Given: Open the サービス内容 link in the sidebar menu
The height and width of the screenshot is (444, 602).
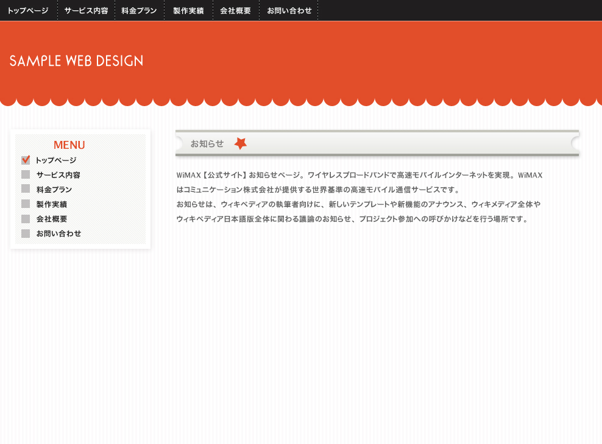Looking at the screenshot, I should pyautogui.click(x=58, y=175).
